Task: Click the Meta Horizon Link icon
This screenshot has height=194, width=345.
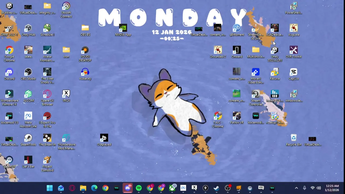Action: point(28,120)
